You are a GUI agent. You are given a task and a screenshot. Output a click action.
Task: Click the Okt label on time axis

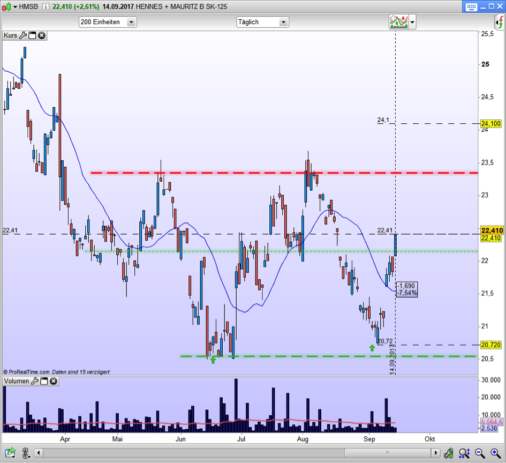tap(429, 439)
